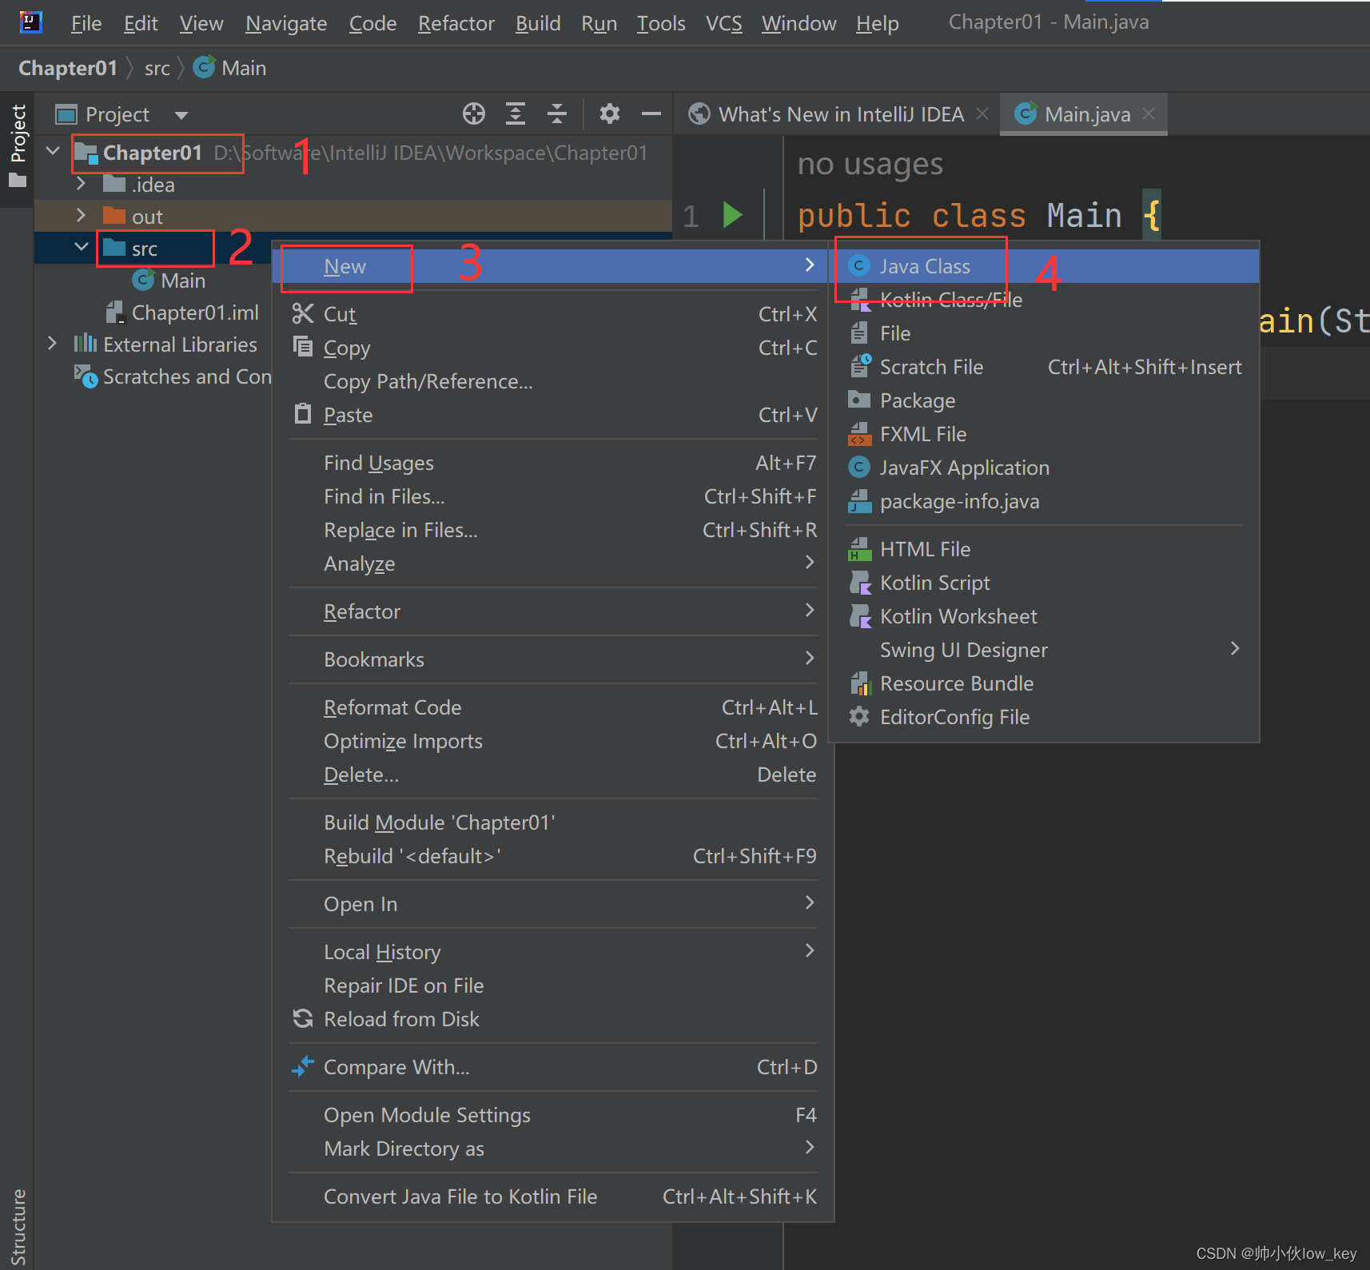This screenshot has height=1270, width=1370.
Task: Choose Repair IDE on File
Action: 553,985
